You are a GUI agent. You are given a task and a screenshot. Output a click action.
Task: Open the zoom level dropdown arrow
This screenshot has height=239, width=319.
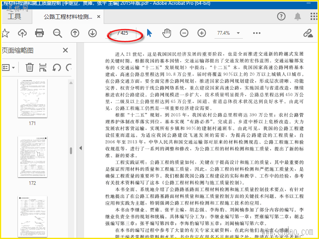[238, 33]
